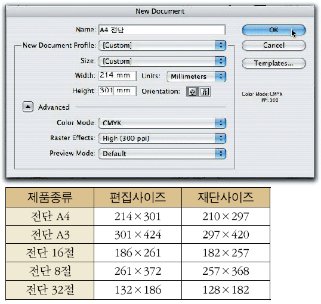Open New Document Profile dropdown
The height and width of the screenshot is (304, 321).
162,45
